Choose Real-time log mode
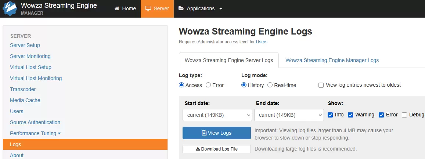 270,85
